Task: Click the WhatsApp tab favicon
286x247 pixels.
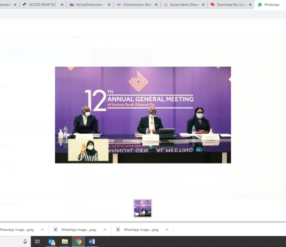Action: (x=260, y=5)
